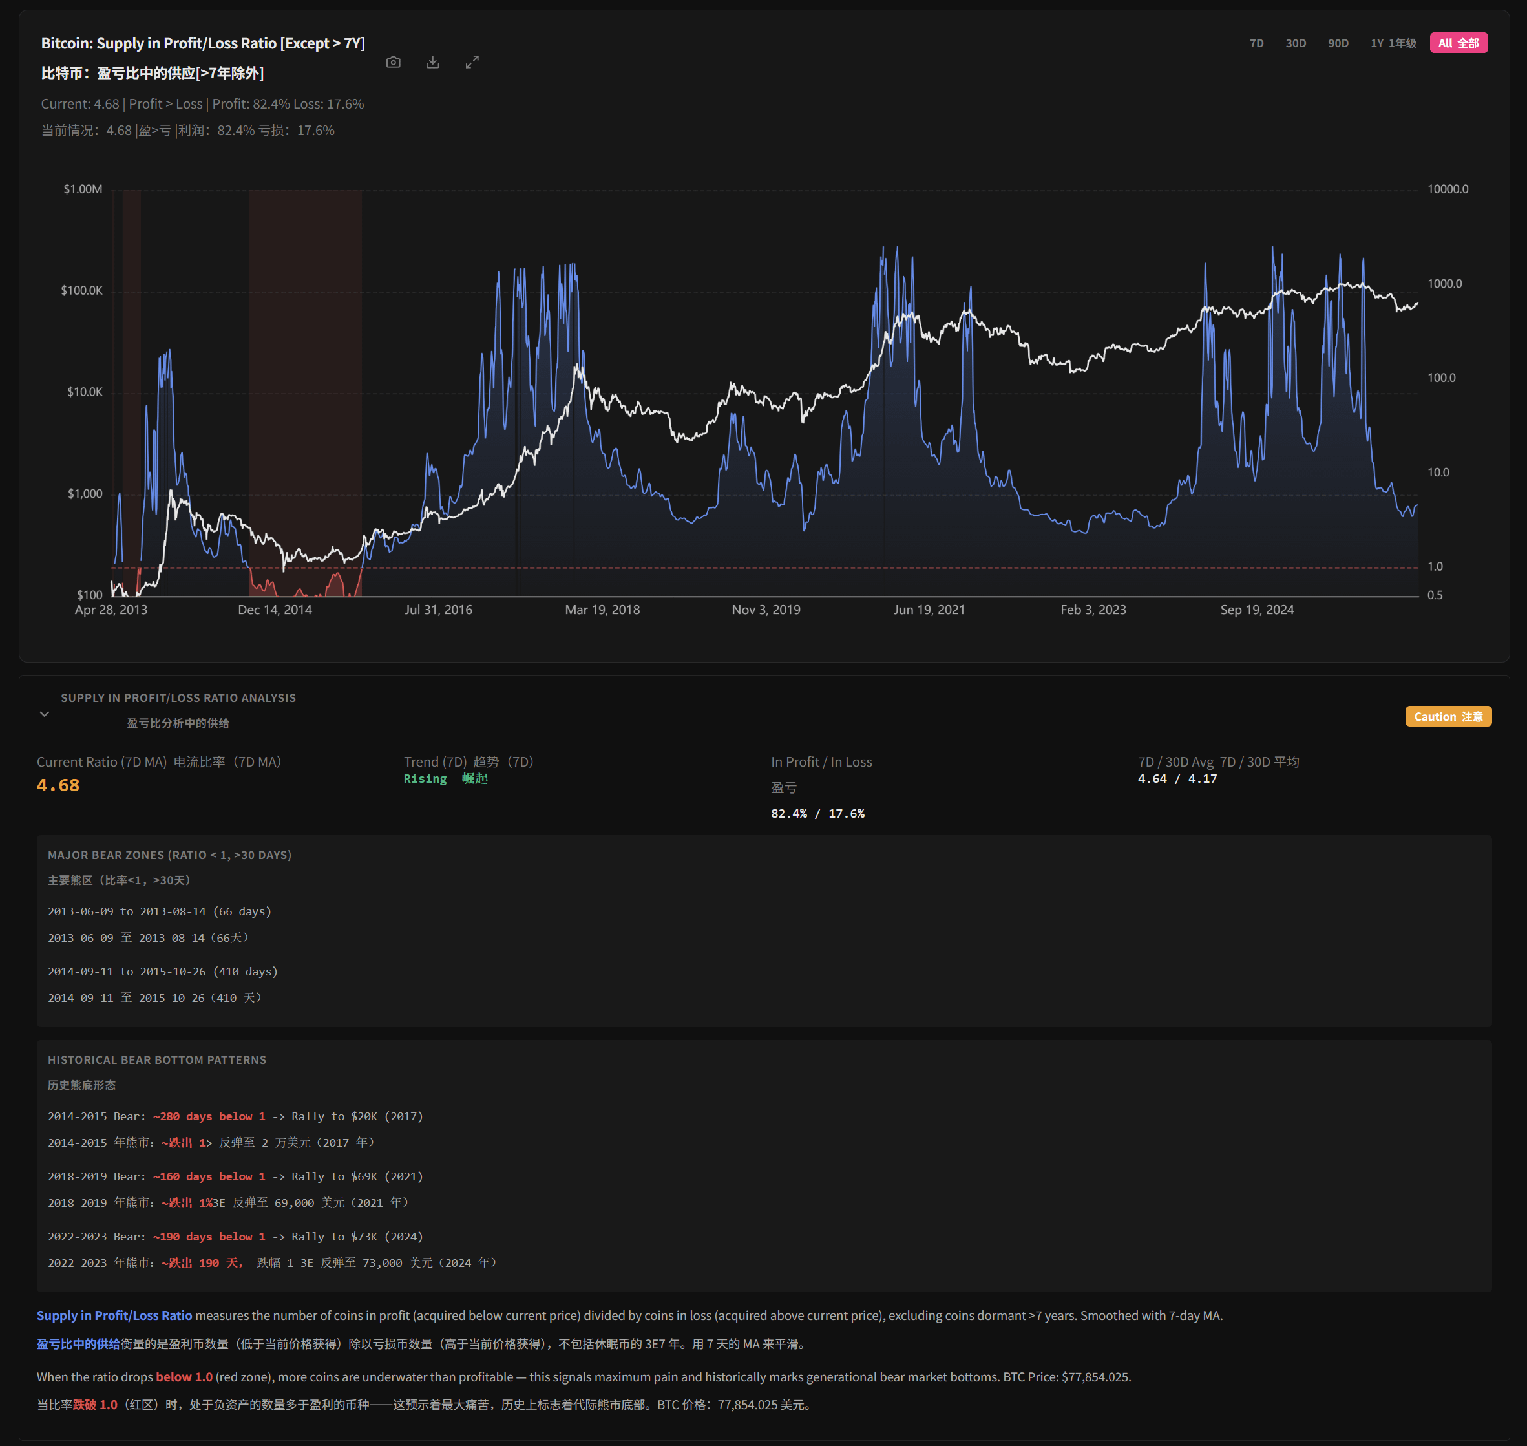
Task: Collapse the Supply in Profit/Loss Ratio Analysis section
Action: coord(45,714)
